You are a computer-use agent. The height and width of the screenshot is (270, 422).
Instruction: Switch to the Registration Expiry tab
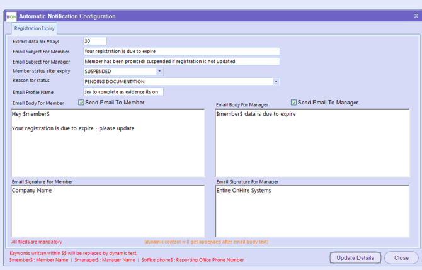[35, 28]
